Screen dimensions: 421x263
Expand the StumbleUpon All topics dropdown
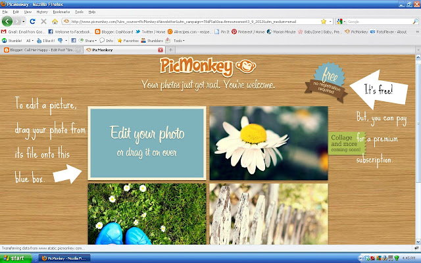click(x=30, y=41)
